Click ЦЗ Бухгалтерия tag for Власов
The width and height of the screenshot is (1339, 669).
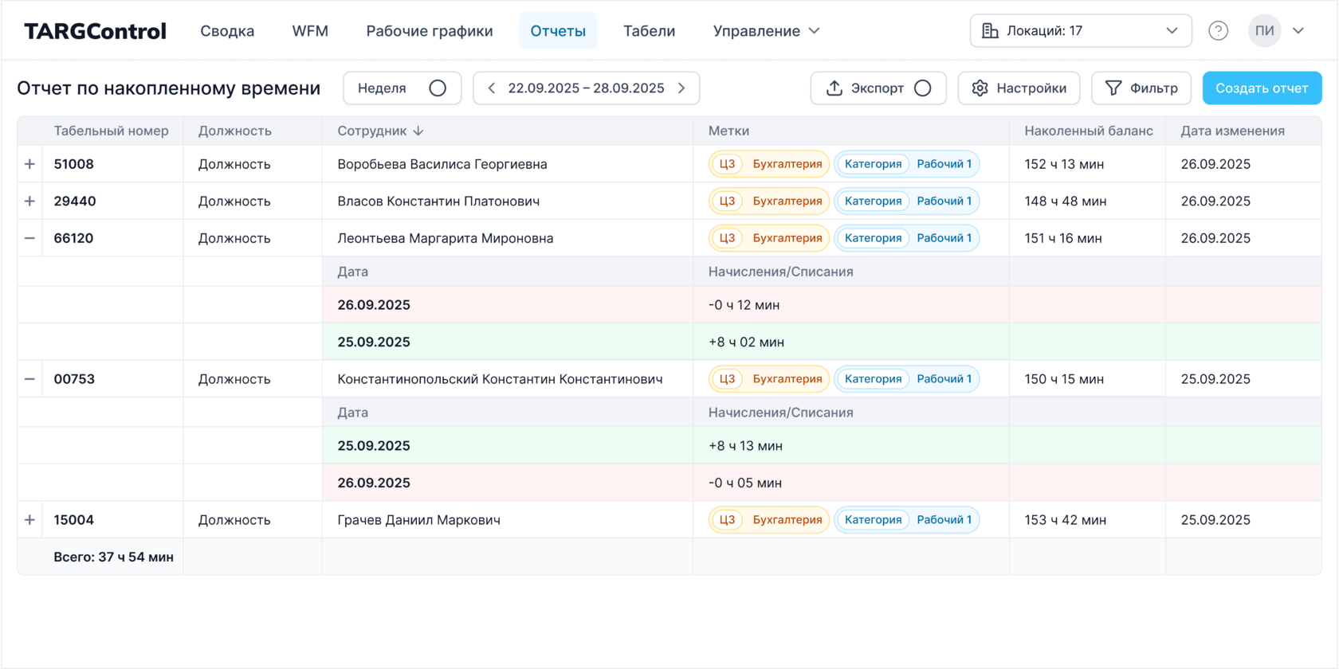point(769,201)
